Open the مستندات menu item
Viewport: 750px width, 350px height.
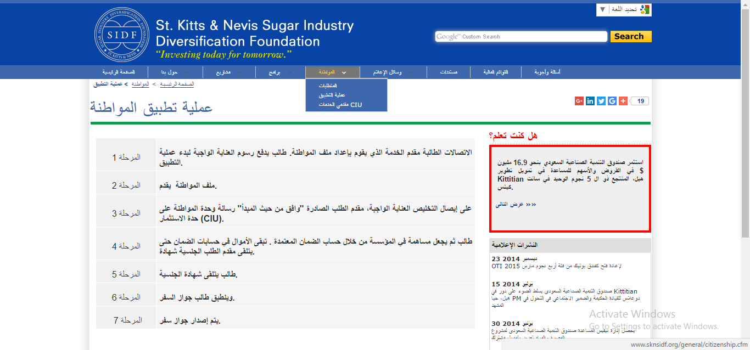point(449,72)
